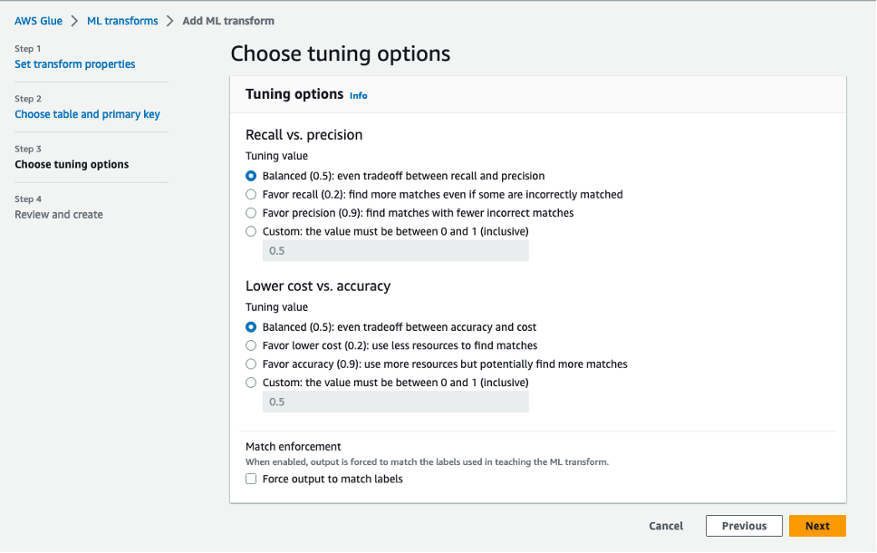Viewport: 877px width, 553px height.
Task: Click the cost vs. accuracy custom value field
Action: tap(395, 402)
